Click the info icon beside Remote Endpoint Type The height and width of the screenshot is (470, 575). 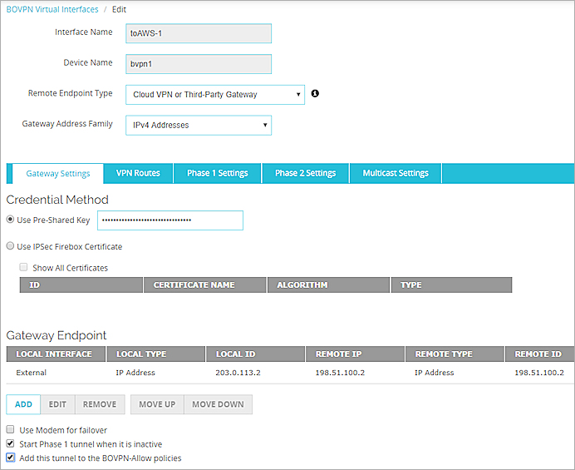coord(315,94)
